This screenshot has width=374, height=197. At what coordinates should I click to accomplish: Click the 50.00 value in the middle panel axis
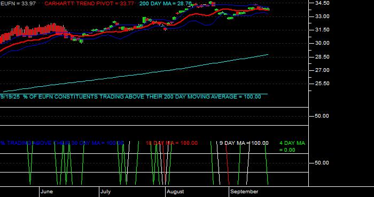click(x=322, y=116)
